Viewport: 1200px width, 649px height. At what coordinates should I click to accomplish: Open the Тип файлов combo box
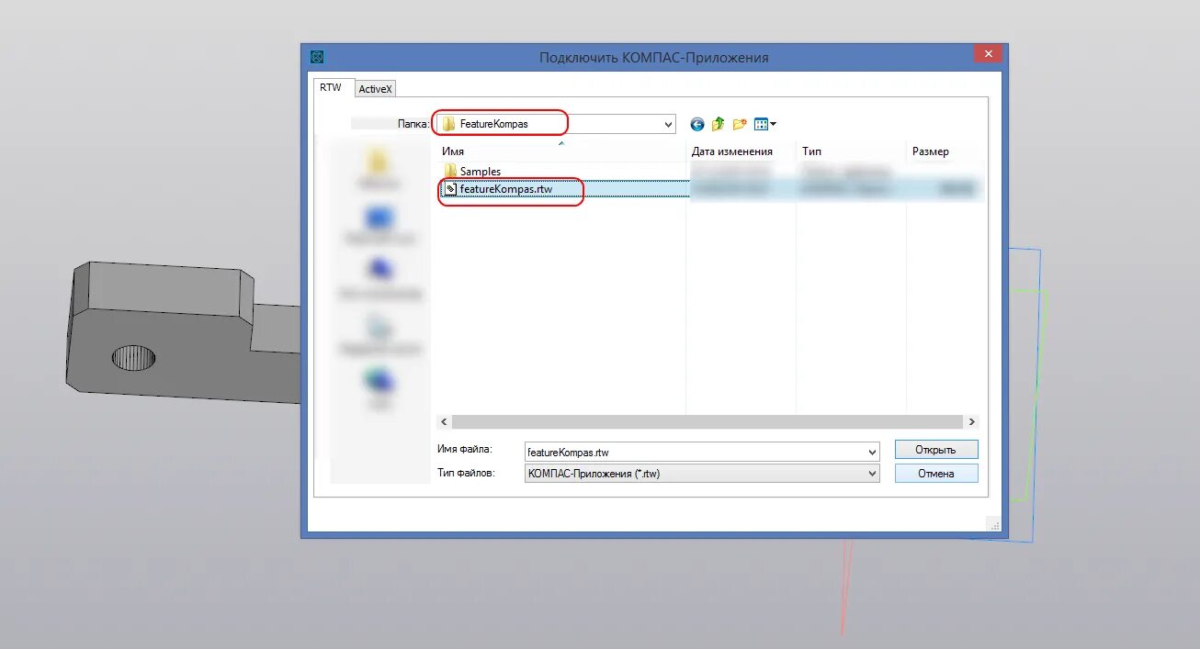pyautogui.click(x=701, y=474)
